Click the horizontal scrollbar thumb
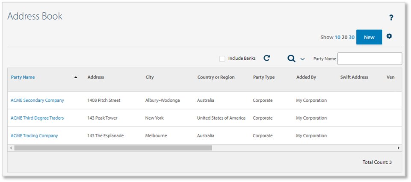 (x=113, y=148)
